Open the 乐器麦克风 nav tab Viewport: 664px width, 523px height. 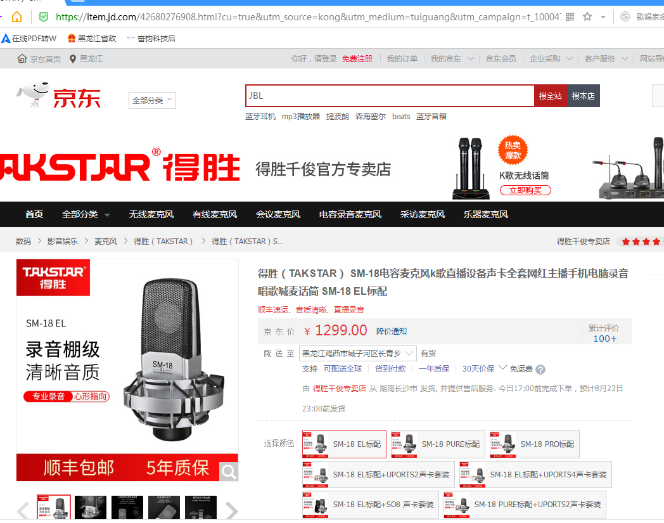pos(486,214)
